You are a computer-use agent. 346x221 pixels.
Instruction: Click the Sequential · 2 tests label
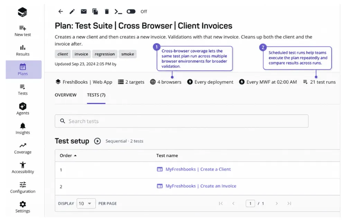(x=124, y=141)
